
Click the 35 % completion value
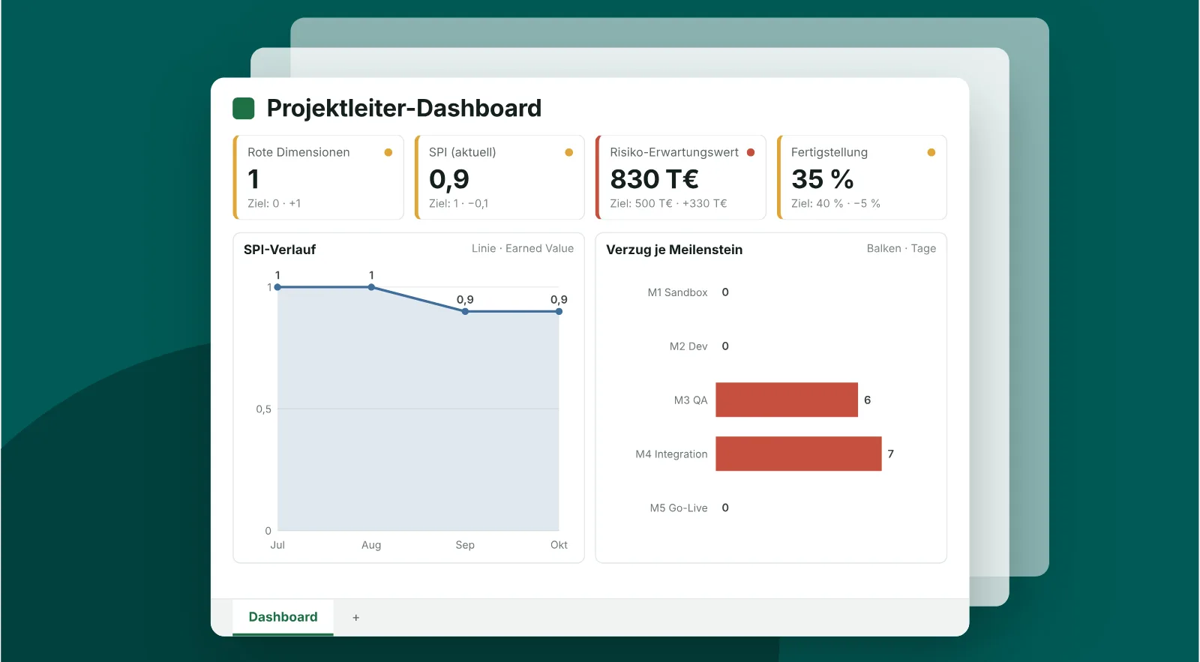(x=823, y=179)
